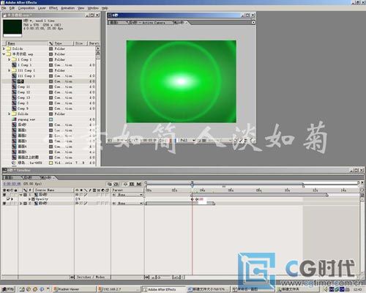Toggle the timeline frame blending button

[132, 184]
